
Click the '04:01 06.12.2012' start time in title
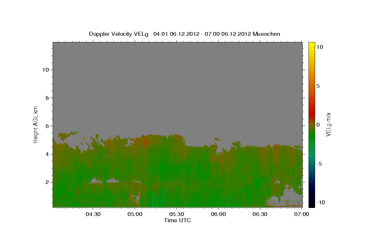pos(176,34)
